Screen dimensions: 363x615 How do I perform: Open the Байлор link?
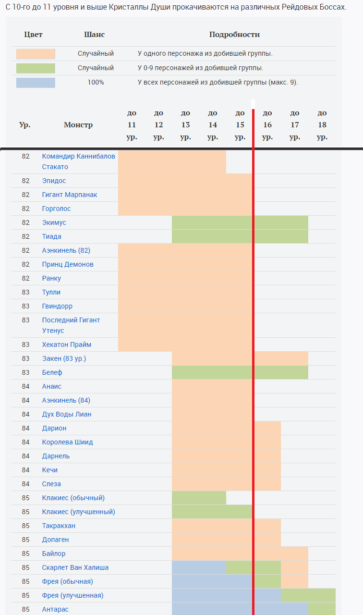[x=54, y=553]
